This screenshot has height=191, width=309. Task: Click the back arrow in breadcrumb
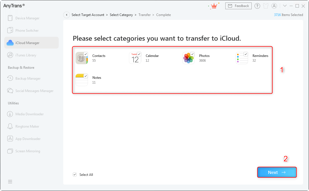(x=67, y=15)
